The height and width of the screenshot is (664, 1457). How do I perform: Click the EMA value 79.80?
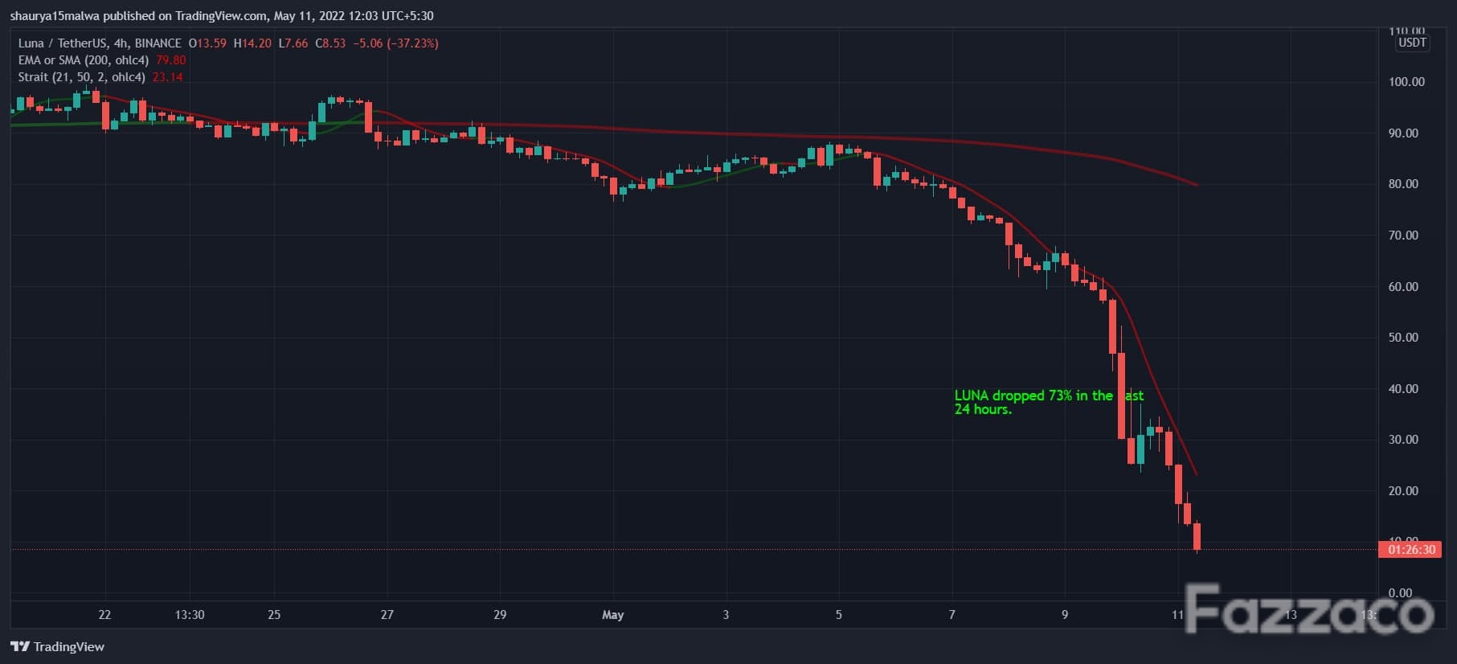pyautogui.click(x=171, y=60)
